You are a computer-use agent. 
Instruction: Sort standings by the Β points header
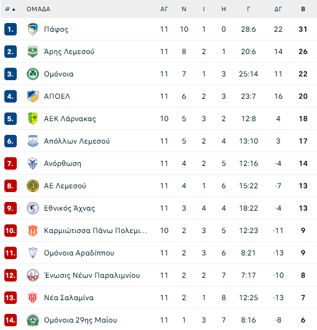click(303, 9)
